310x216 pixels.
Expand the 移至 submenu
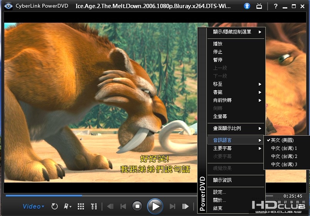pos(236,84)
